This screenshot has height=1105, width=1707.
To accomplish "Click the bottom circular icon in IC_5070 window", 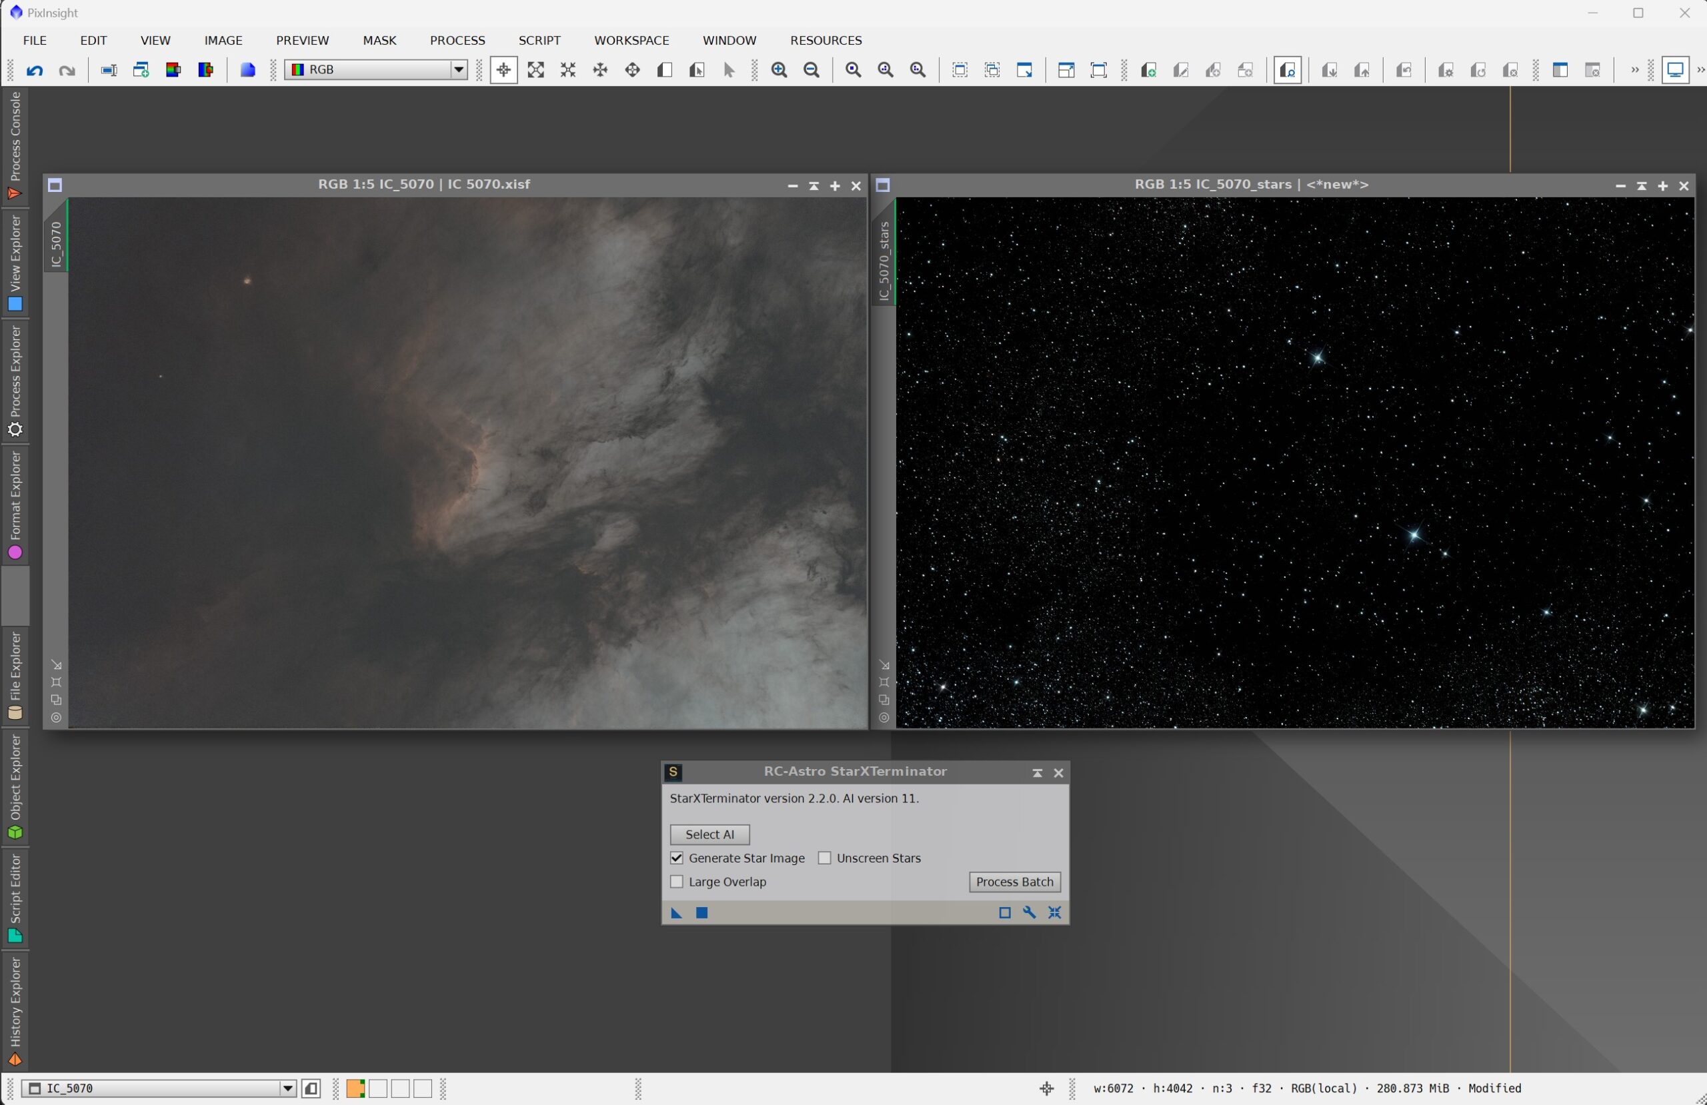I will pos(56,718).
